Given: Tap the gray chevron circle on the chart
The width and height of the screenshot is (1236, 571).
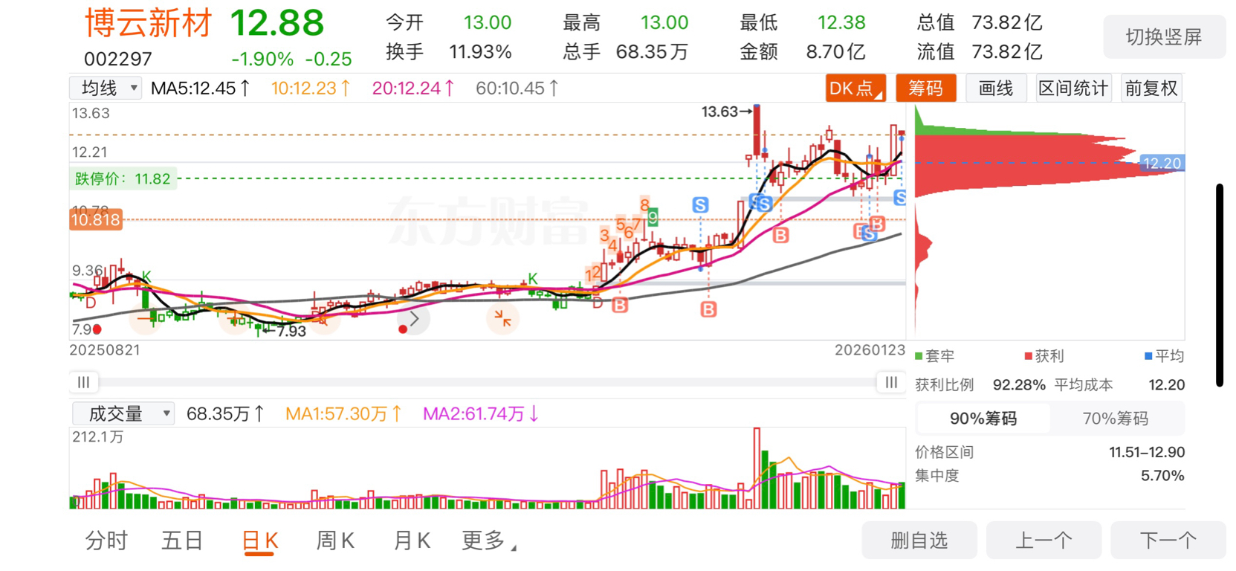Looking at the screenshot, I should (415, 320).
